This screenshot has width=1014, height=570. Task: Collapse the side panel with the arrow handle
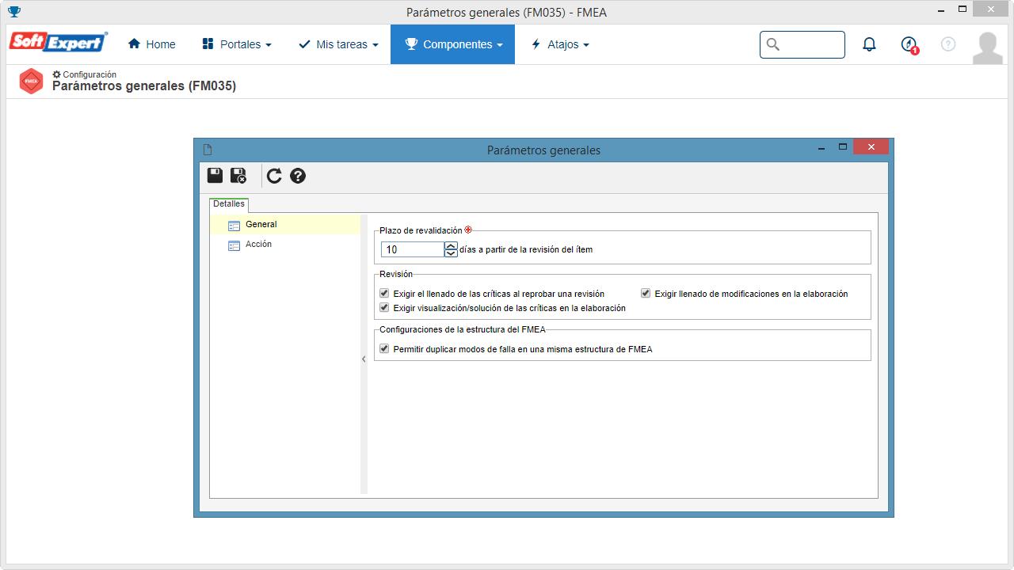pyautogui.click(x=364, y=359)
